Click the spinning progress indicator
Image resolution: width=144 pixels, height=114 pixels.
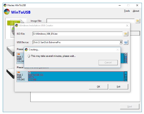(x=29, y=56)
